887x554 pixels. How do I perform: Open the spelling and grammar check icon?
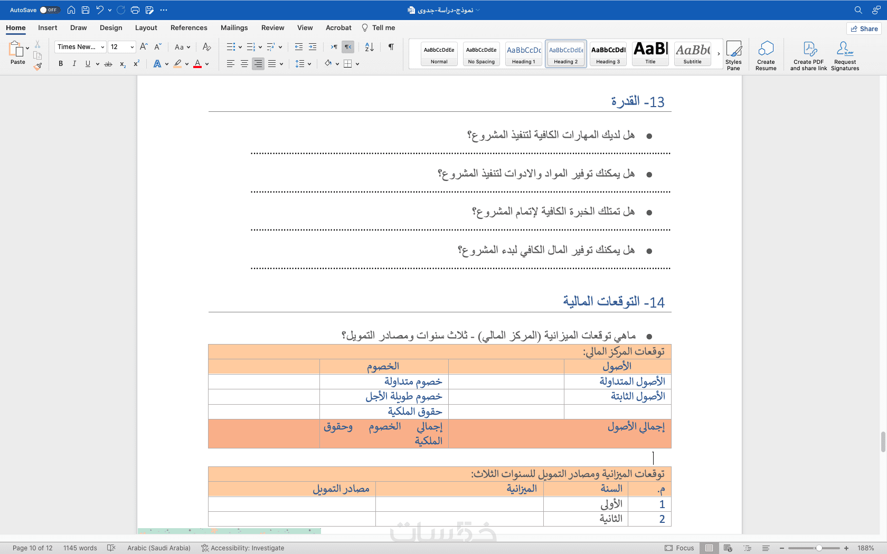tap(111, 548)
